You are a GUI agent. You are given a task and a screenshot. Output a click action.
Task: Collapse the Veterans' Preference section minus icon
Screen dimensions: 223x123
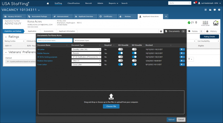tap(6, 52)
